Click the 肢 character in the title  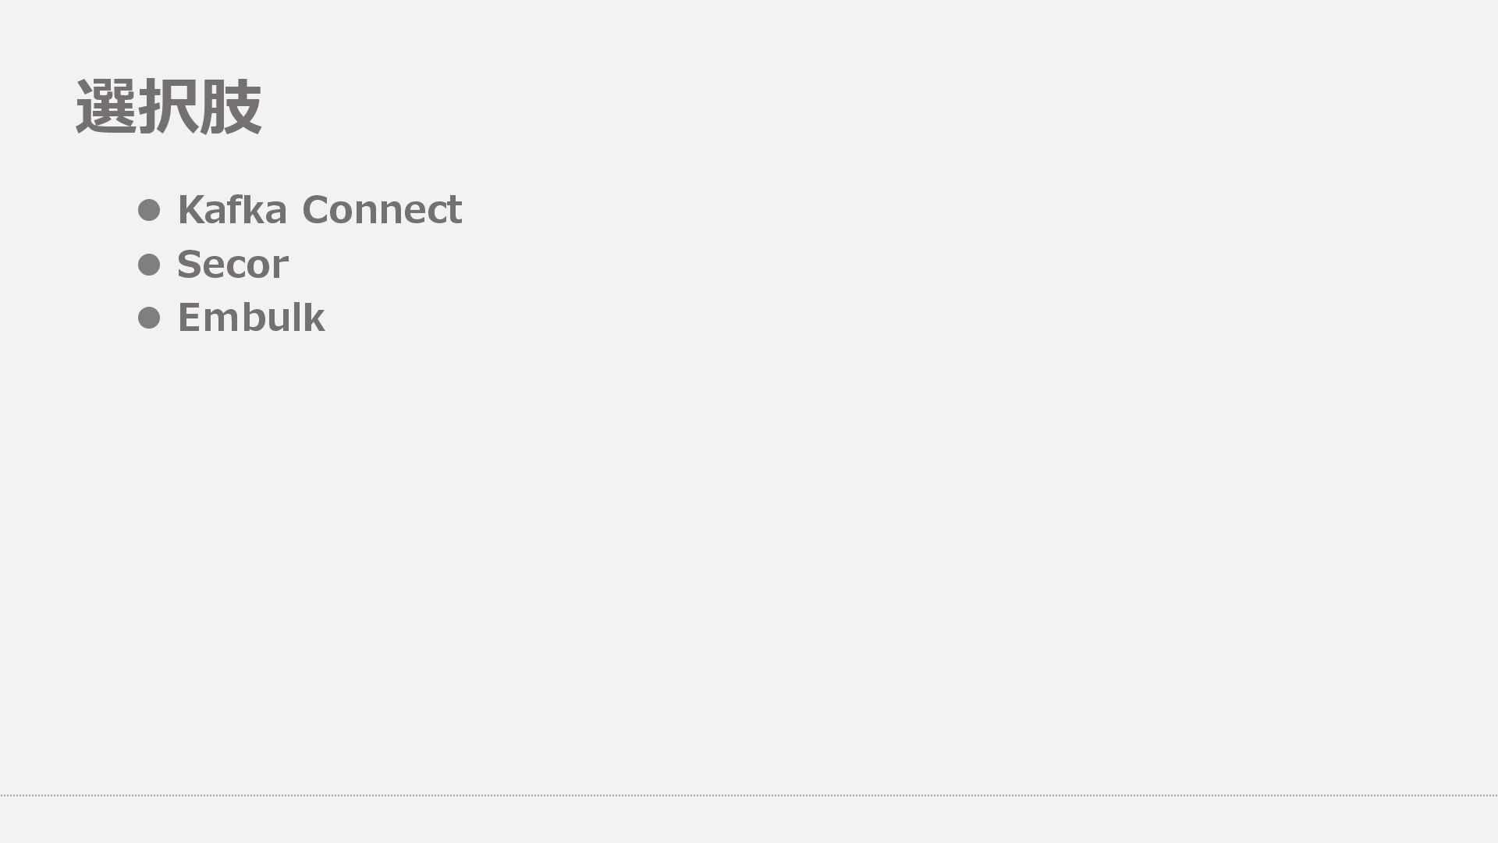point(230,107)
